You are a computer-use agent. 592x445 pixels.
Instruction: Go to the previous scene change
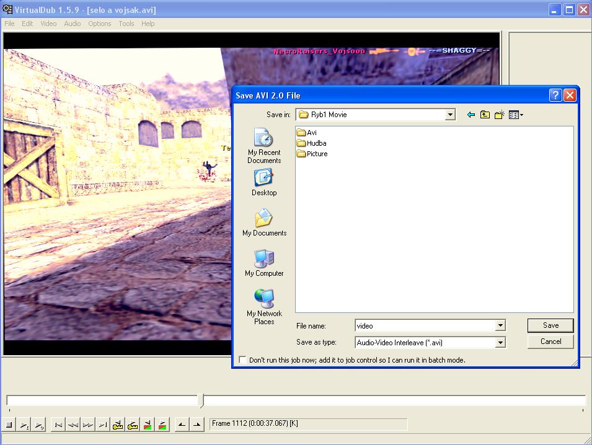click(x=148, y=425)
